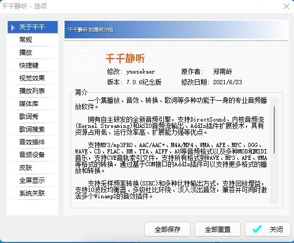Click the 全部重置 button

[218, 229]
